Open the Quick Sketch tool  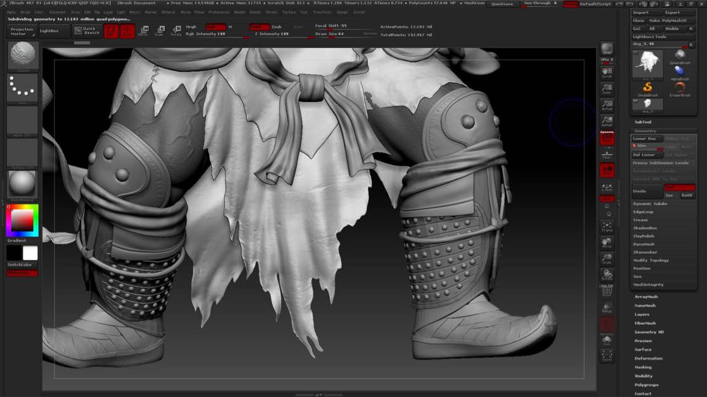86,30
